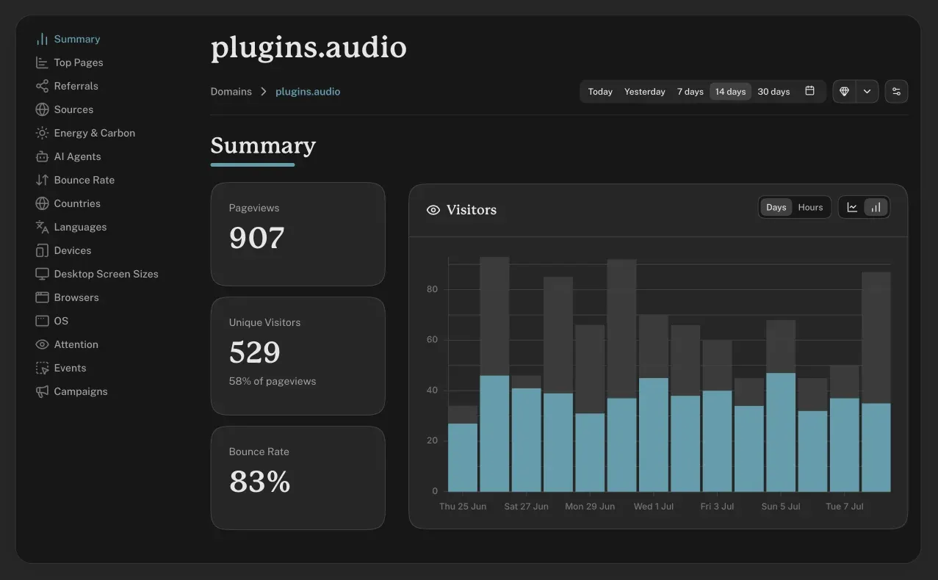Select the Today date range

pos(600,92)
